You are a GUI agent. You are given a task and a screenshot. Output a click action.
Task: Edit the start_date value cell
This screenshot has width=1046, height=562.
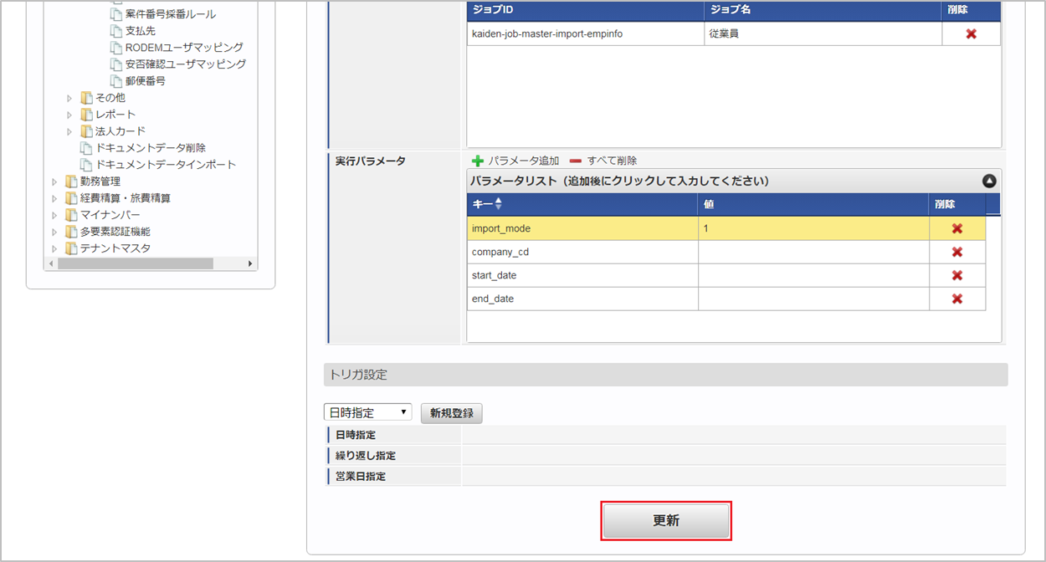(813, 275)
